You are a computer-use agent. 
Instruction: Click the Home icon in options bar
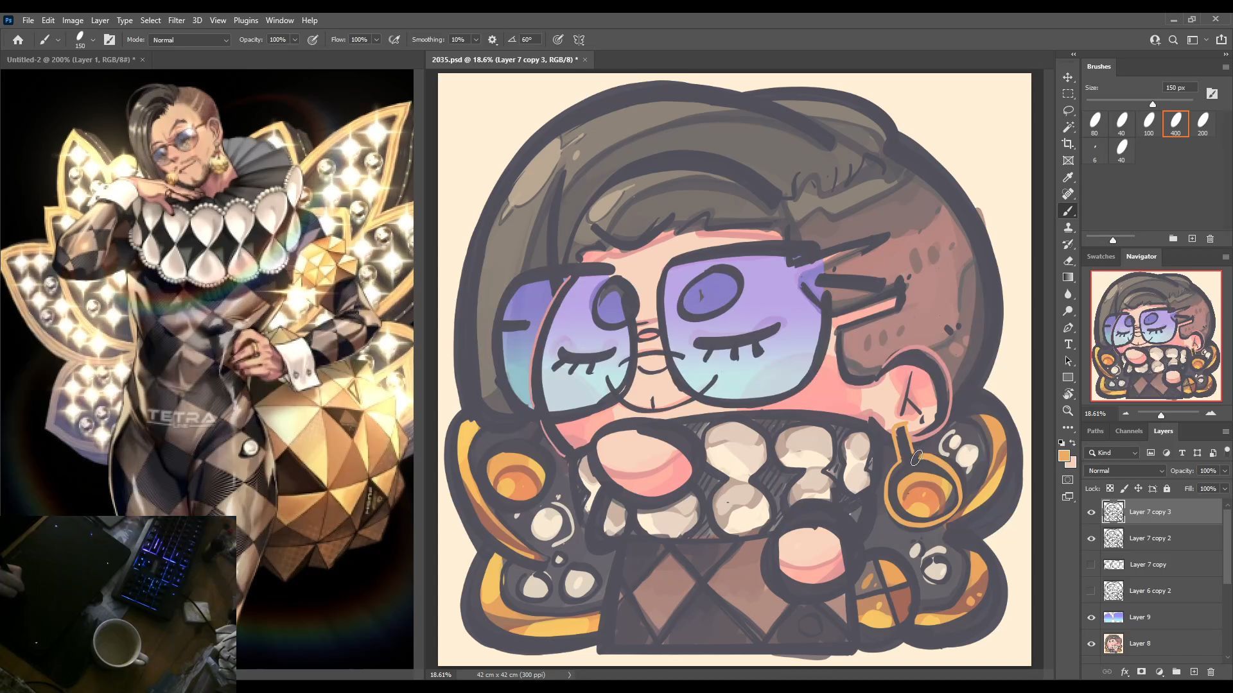18,40
